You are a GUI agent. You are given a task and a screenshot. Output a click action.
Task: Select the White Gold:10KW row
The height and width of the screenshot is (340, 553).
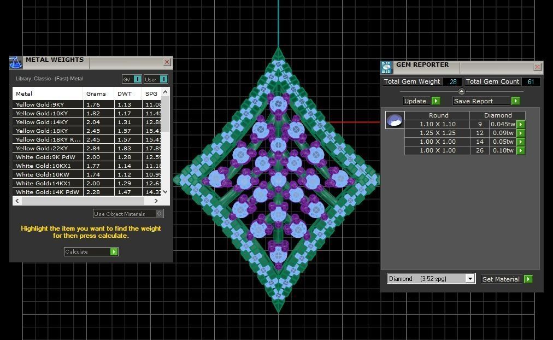click(87, 174)
